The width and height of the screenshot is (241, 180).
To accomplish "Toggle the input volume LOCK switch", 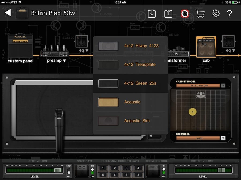I will (69, 170).
